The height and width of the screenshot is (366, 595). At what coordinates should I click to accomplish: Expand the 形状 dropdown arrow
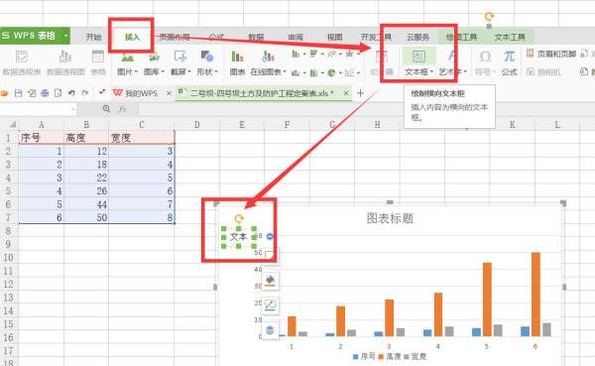[216, 71]
